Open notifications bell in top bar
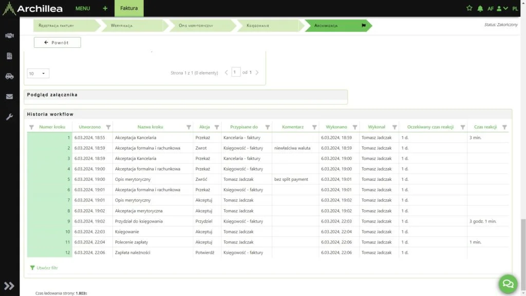The width and height of the screenshot is (526, 296). (480, 8)
